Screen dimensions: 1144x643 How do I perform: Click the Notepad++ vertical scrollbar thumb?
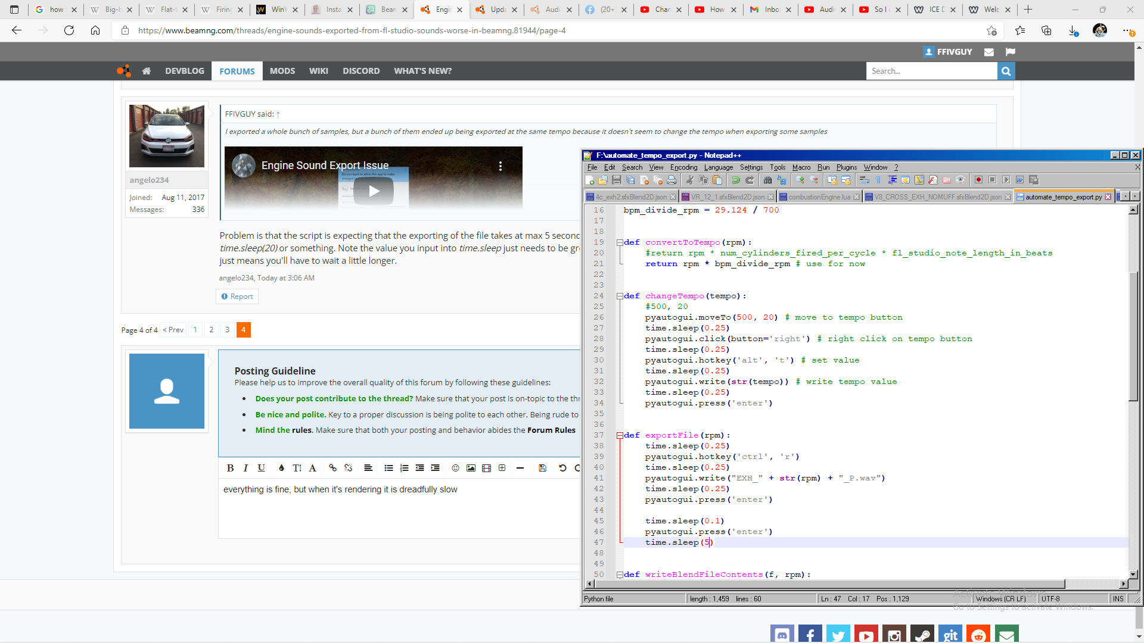coord(1133,336)
